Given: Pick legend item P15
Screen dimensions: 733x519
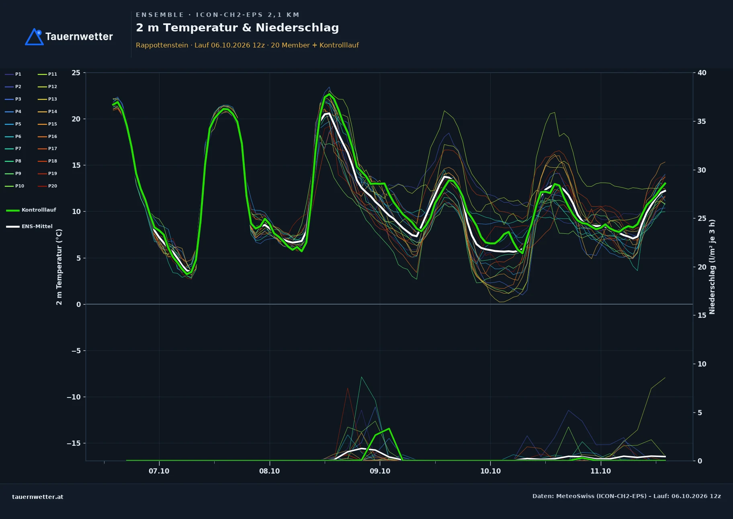Looking at the screenshot, I should 47,124.
